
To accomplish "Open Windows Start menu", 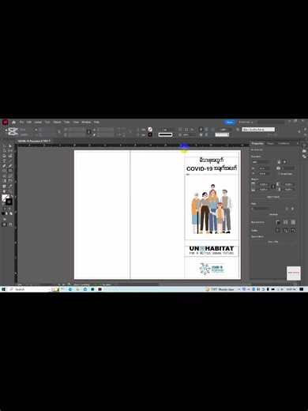I will (x=3, y=289).
